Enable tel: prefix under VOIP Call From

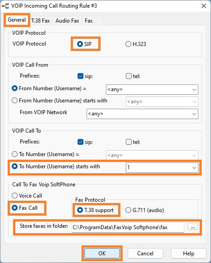click(128, 76)
